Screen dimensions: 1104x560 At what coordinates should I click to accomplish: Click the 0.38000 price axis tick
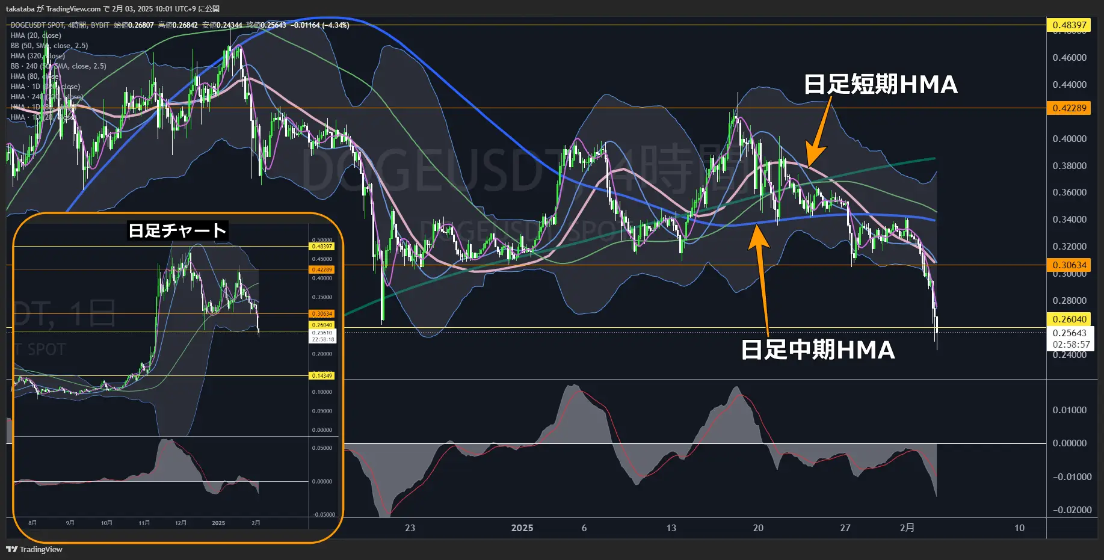(1069, 166)
